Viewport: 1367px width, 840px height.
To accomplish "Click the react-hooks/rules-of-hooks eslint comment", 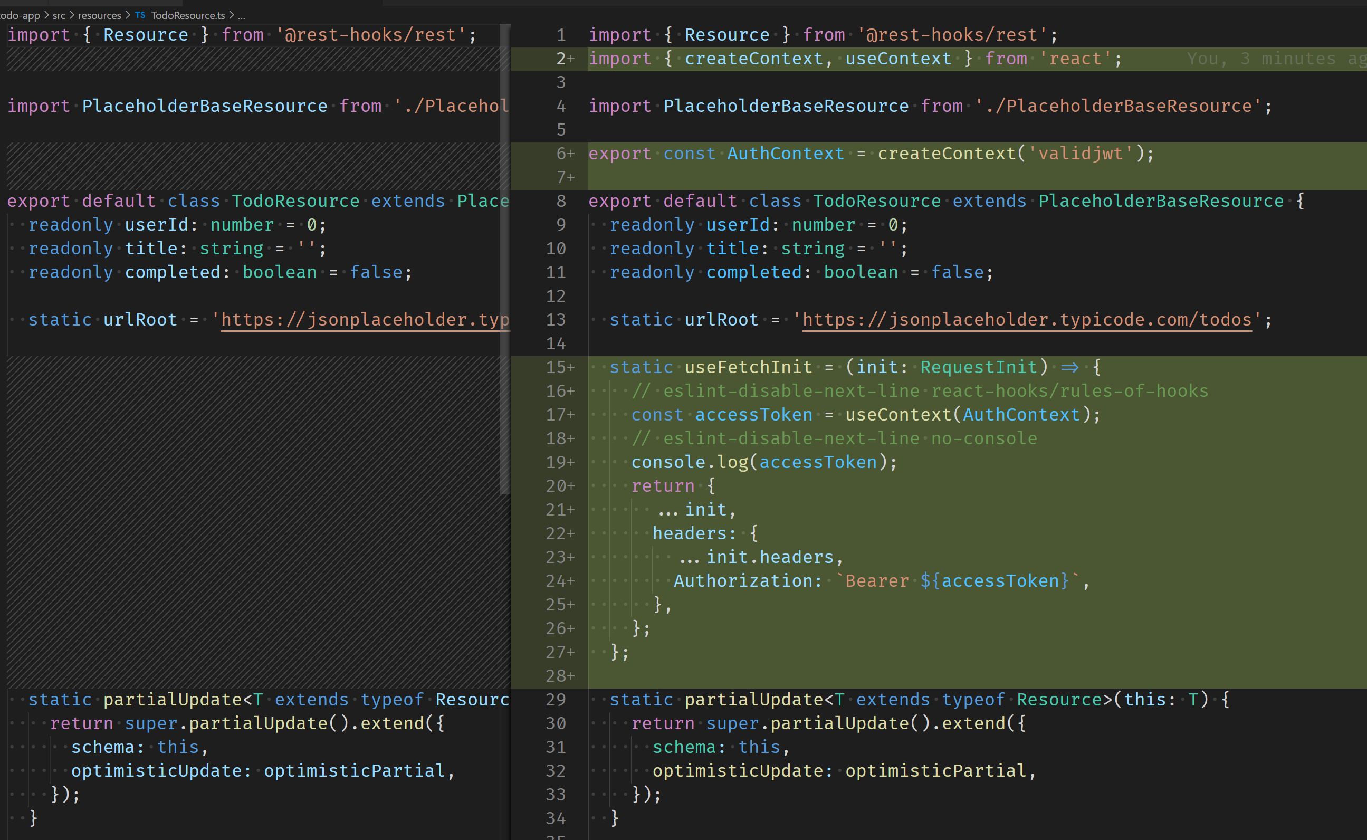I will click(920, 391).
